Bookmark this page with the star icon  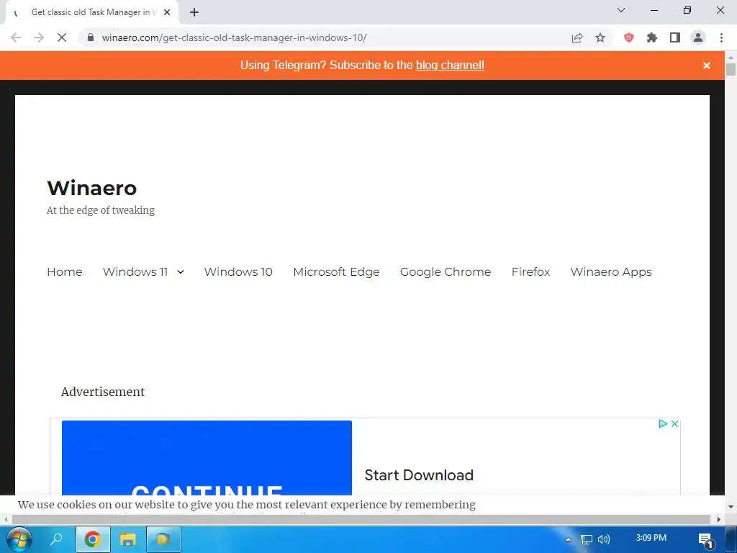pos(600,37)
